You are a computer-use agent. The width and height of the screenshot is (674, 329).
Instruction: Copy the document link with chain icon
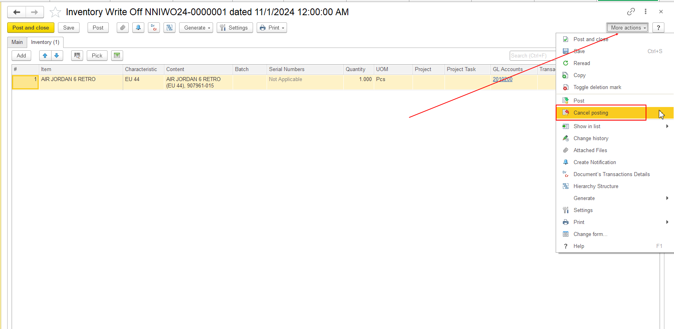(x=631, y=12)
